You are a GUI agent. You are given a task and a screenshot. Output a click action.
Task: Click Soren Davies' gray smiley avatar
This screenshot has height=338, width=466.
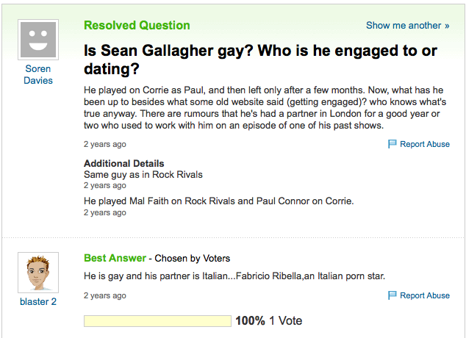37,39
